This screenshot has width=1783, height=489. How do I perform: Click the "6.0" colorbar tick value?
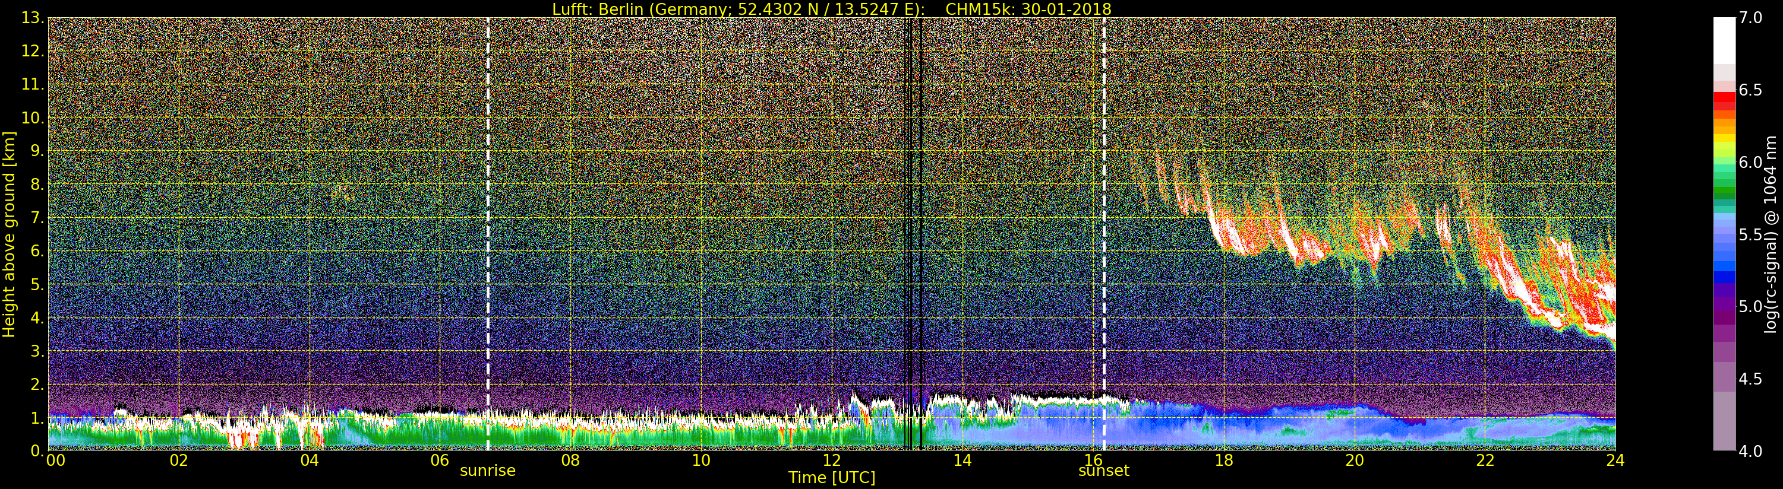1750,163
